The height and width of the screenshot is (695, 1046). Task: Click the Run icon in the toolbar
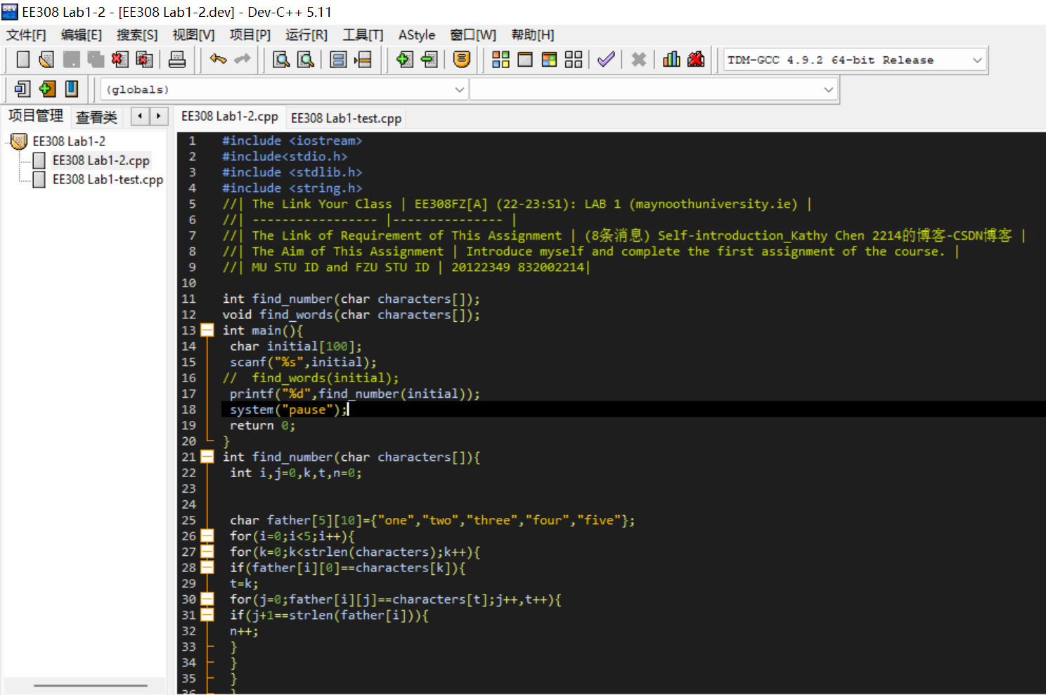pos(525,60)
